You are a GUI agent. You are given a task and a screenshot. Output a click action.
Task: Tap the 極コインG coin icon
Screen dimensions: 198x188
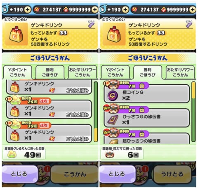[113, 95]
